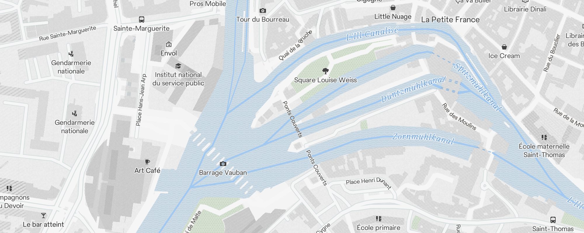Click the museum icon above Envol
Screen dimensions: 584x233
point(169,44)
